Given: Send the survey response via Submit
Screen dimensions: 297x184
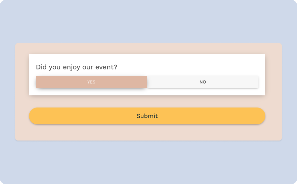Looking at the screenshot, I should point(147,116).
